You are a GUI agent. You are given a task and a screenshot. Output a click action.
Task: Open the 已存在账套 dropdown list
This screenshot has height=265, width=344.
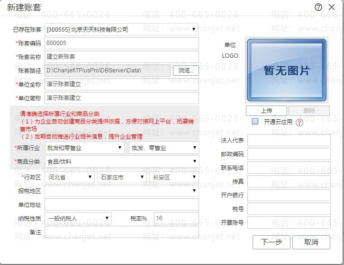[x=122, y=29]
